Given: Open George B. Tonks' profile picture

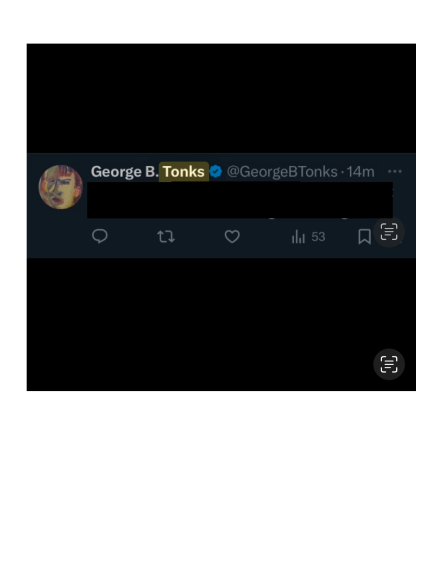Looking at the screenshot, I should click(60, 187).
